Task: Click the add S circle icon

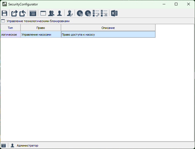Action: (88, 13)
